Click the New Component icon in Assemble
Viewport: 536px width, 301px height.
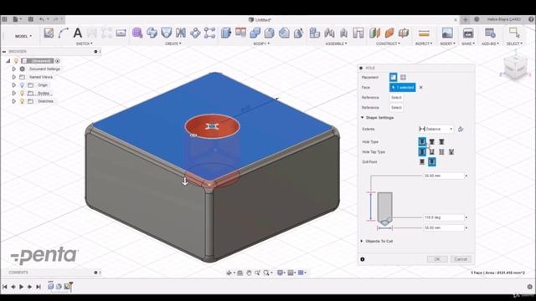(x=315, y=33)
